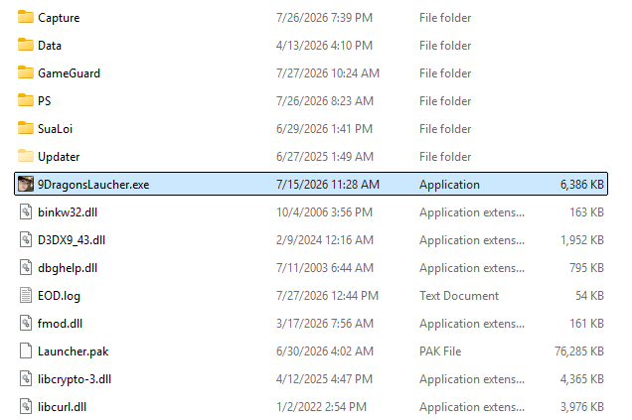The height and width of the screenshot is (420, 632).
Task: Select the 76,285 KB Launcher.pak size cell
Action: [x=579, y=351]
